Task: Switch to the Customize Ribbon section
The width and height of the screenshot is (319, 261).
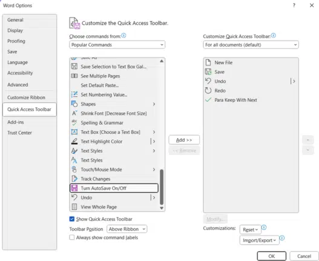Action: click(x=26, y=97)
